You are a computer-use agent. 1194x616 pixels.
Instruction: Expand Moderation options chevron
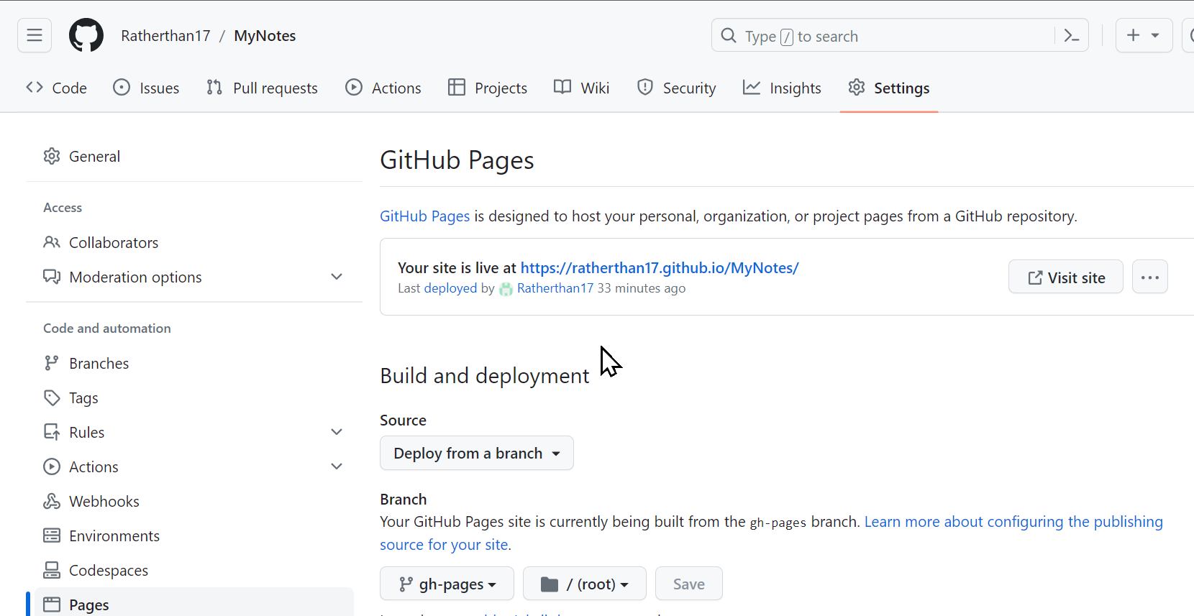336,277
